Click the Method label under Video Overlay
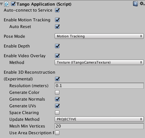This screenshot has height=138, width=145. pos(17,62)
